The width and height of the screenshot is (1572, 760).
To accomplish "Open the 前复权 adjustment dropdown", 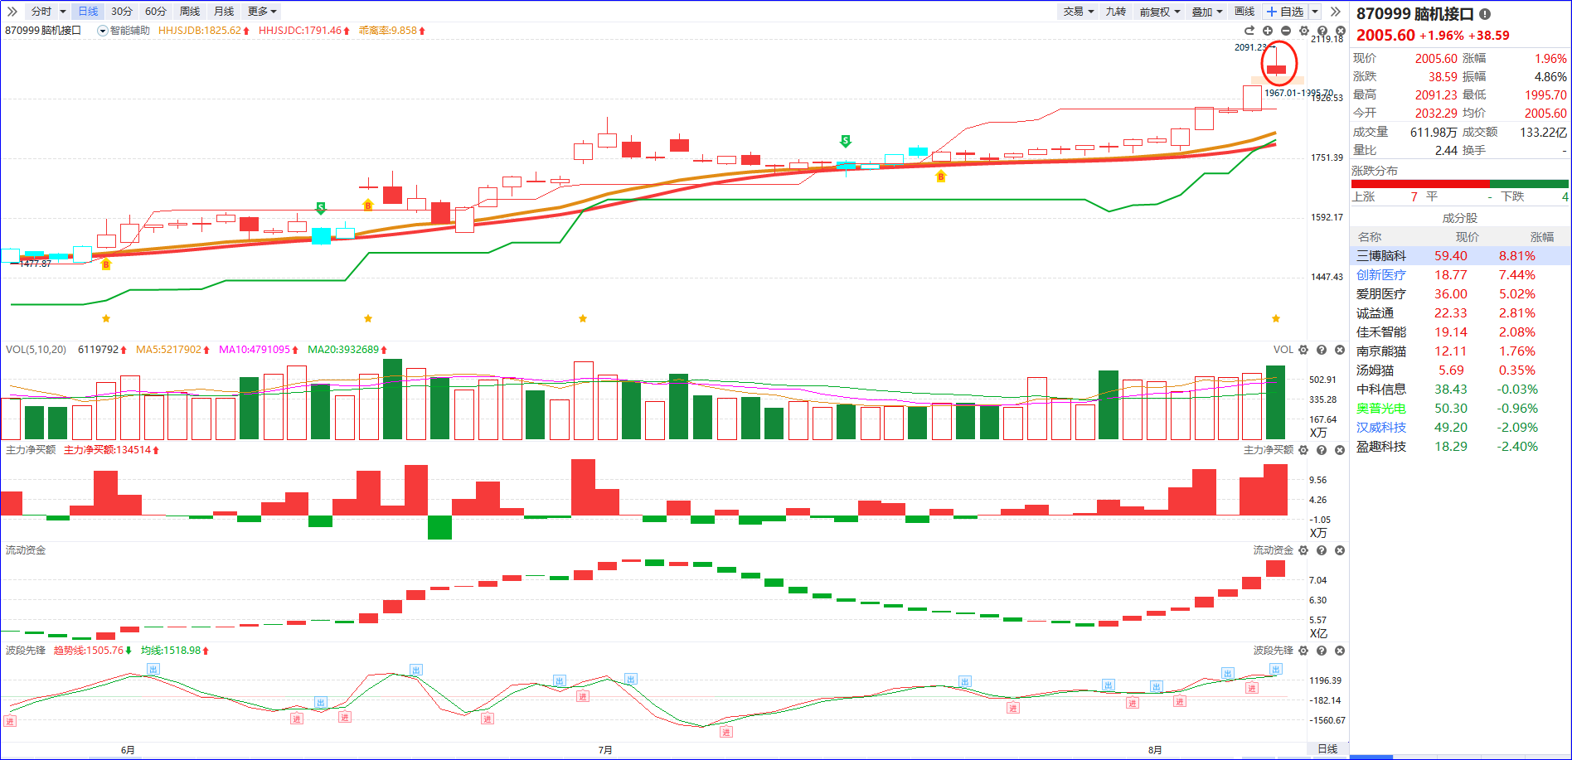I will click(1159, 12).
